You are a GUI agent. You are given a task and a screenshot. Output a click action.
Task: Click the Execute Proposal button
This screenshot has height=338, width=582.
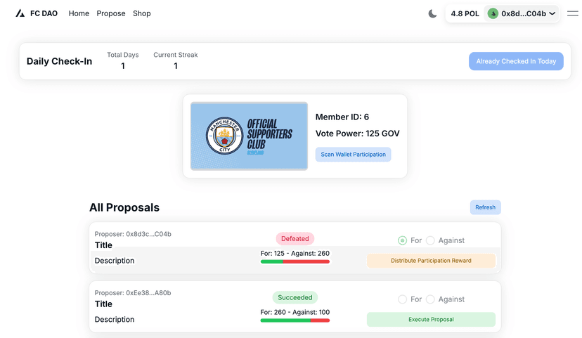pos(431,320)
